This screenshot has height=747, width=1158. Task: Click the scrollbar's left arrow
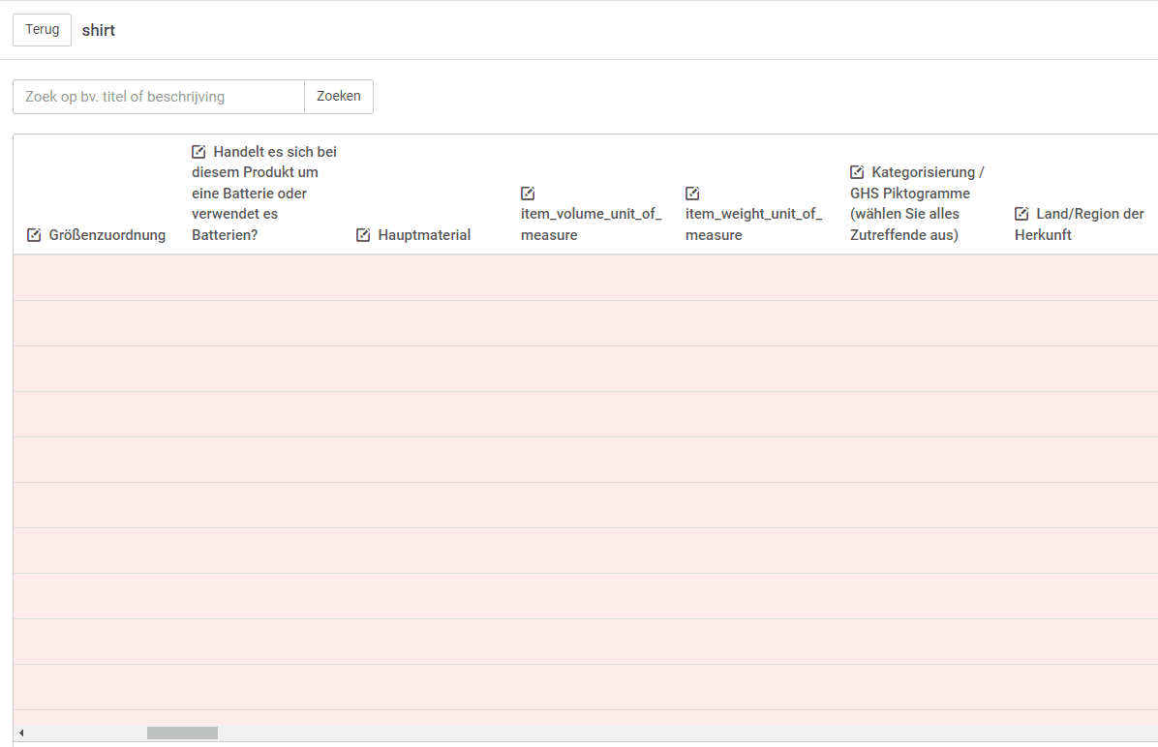pyautogui.click(x=20, y=732)
